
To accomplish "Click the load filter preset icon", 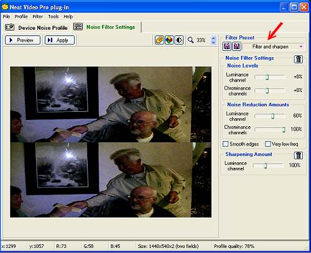I will [x=227, y=47].
